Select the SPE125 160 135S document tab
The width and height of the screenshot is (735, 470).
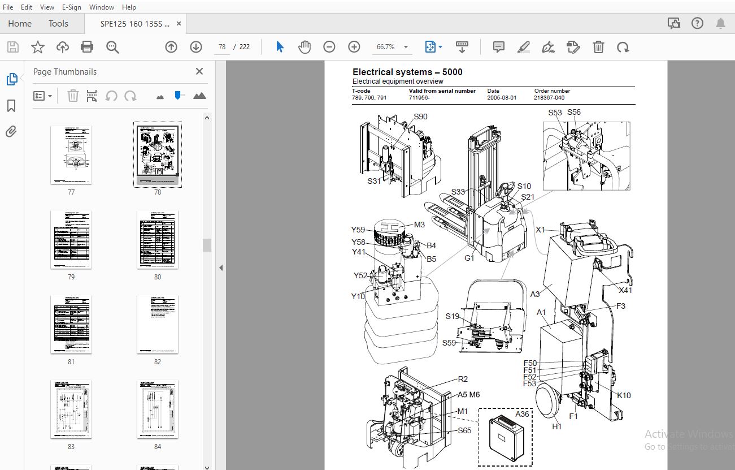(135, 23)
